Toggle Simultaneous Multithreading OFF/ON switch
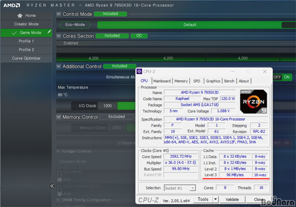The image size is (296, 207). click(282, 77)
